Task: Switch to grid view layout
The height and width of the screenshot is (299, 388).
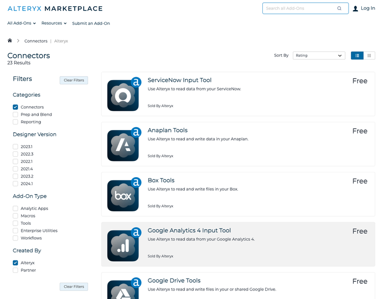Action: [369, 55]
